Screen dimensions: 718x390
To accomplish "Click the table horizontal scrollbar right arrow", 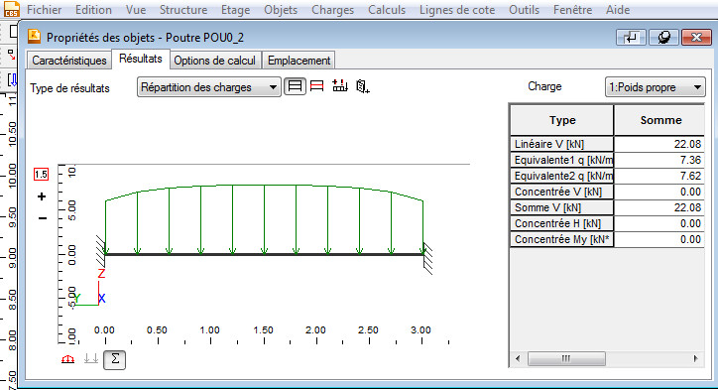I will 695,358.
